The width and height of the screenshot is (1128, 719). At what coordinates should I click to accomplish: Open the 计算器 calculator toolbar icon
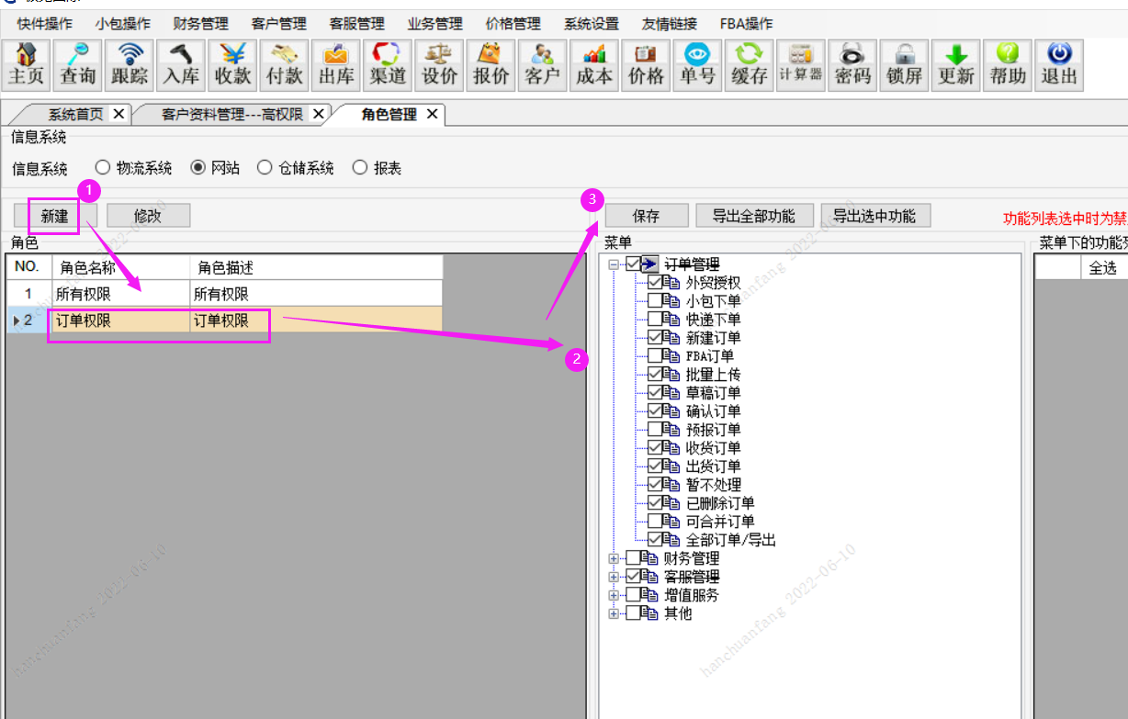(x=801, y=65)
